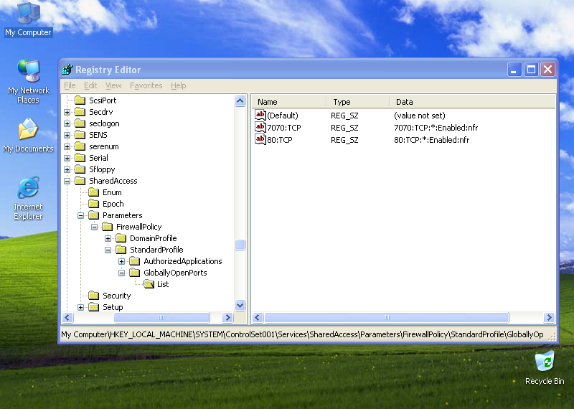
Task: Open the Help menu
Action: [x=178, y=85]
